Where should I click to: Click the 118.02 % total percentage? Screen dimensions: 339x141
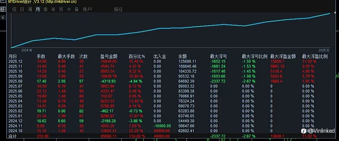(x=137, y=136)
